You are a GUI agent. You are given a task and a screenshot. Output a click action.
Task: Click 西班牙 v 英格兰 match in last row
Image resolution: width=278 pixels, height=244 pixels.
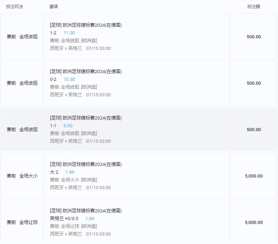pyautogui.click(x=66, y=234)
